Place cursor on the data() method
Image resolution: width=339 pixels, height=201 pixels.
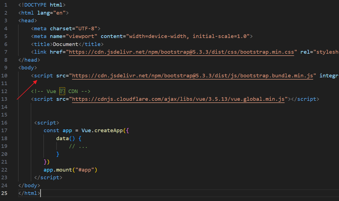[62, 138]
